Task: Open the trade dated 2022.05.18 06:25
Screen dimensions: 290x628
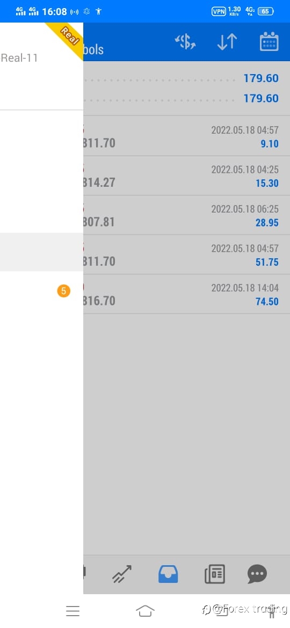Action: [187, 215]
